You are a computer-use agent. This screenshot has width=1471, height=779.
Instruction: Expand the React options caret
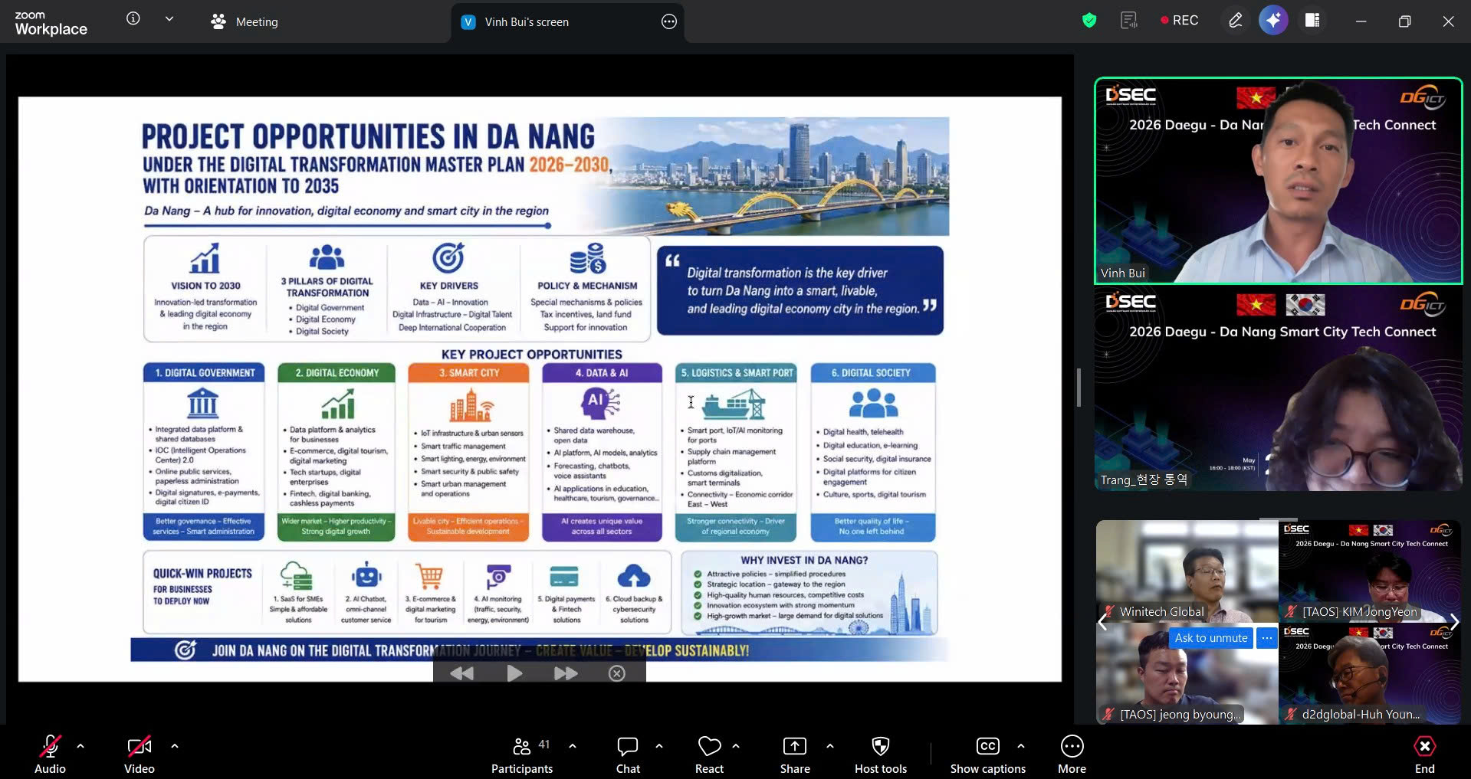(736, 746)
